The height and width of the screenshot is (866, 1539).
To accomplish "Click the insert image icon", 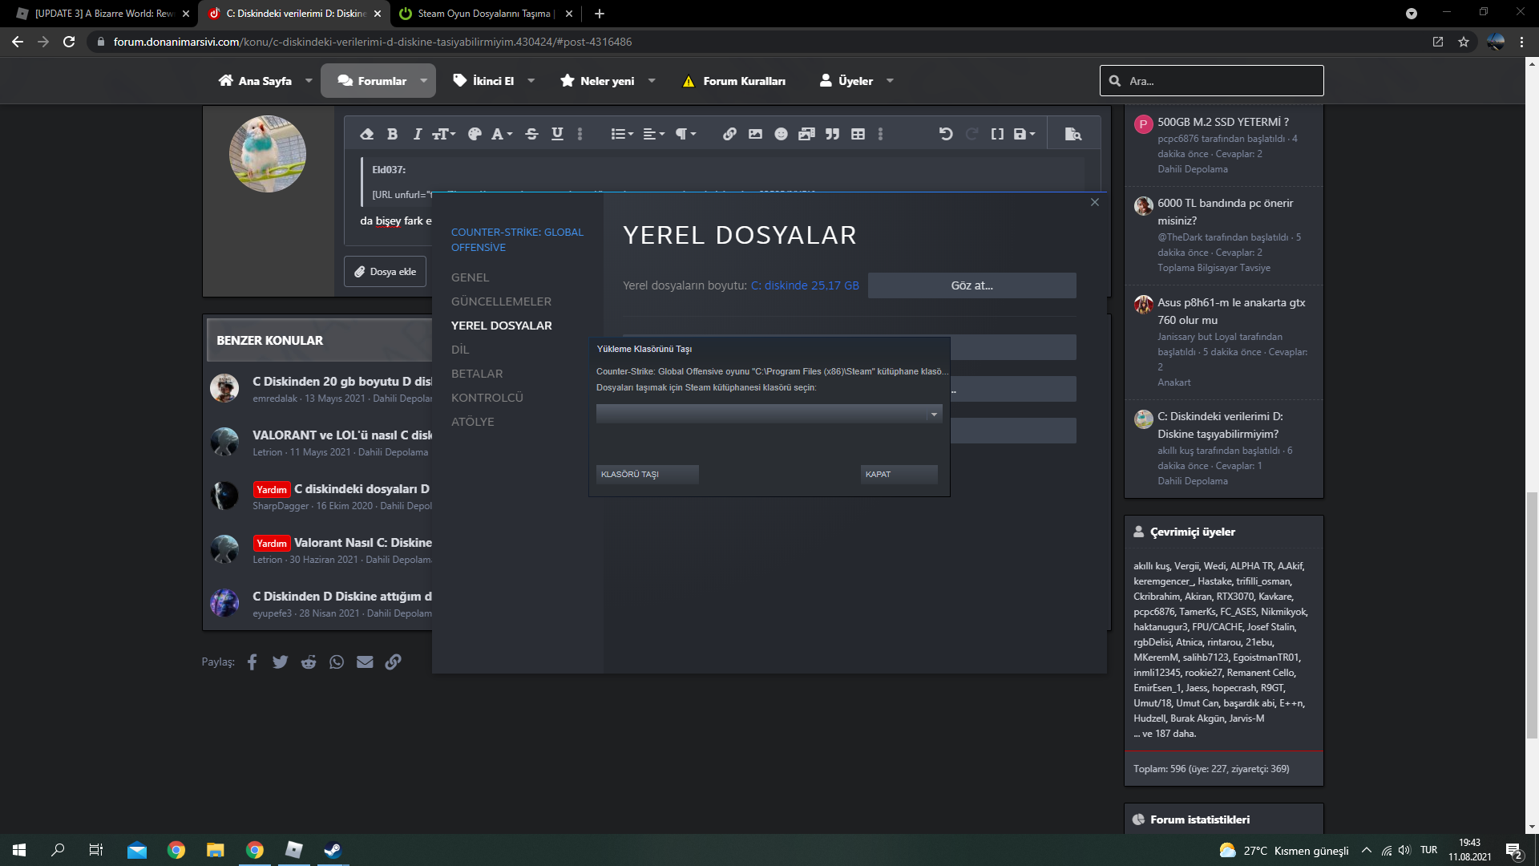I will pyautogui.click(x=755, y=134).
